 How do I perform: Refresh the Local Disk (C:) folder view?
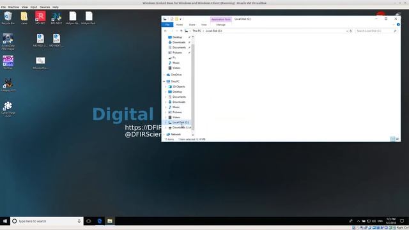point(351,31)
